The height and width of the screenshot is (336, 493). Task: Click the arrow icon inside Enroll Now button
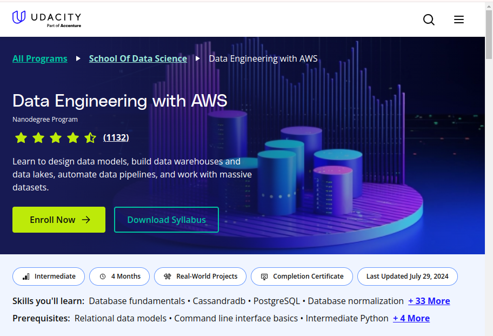86,220
